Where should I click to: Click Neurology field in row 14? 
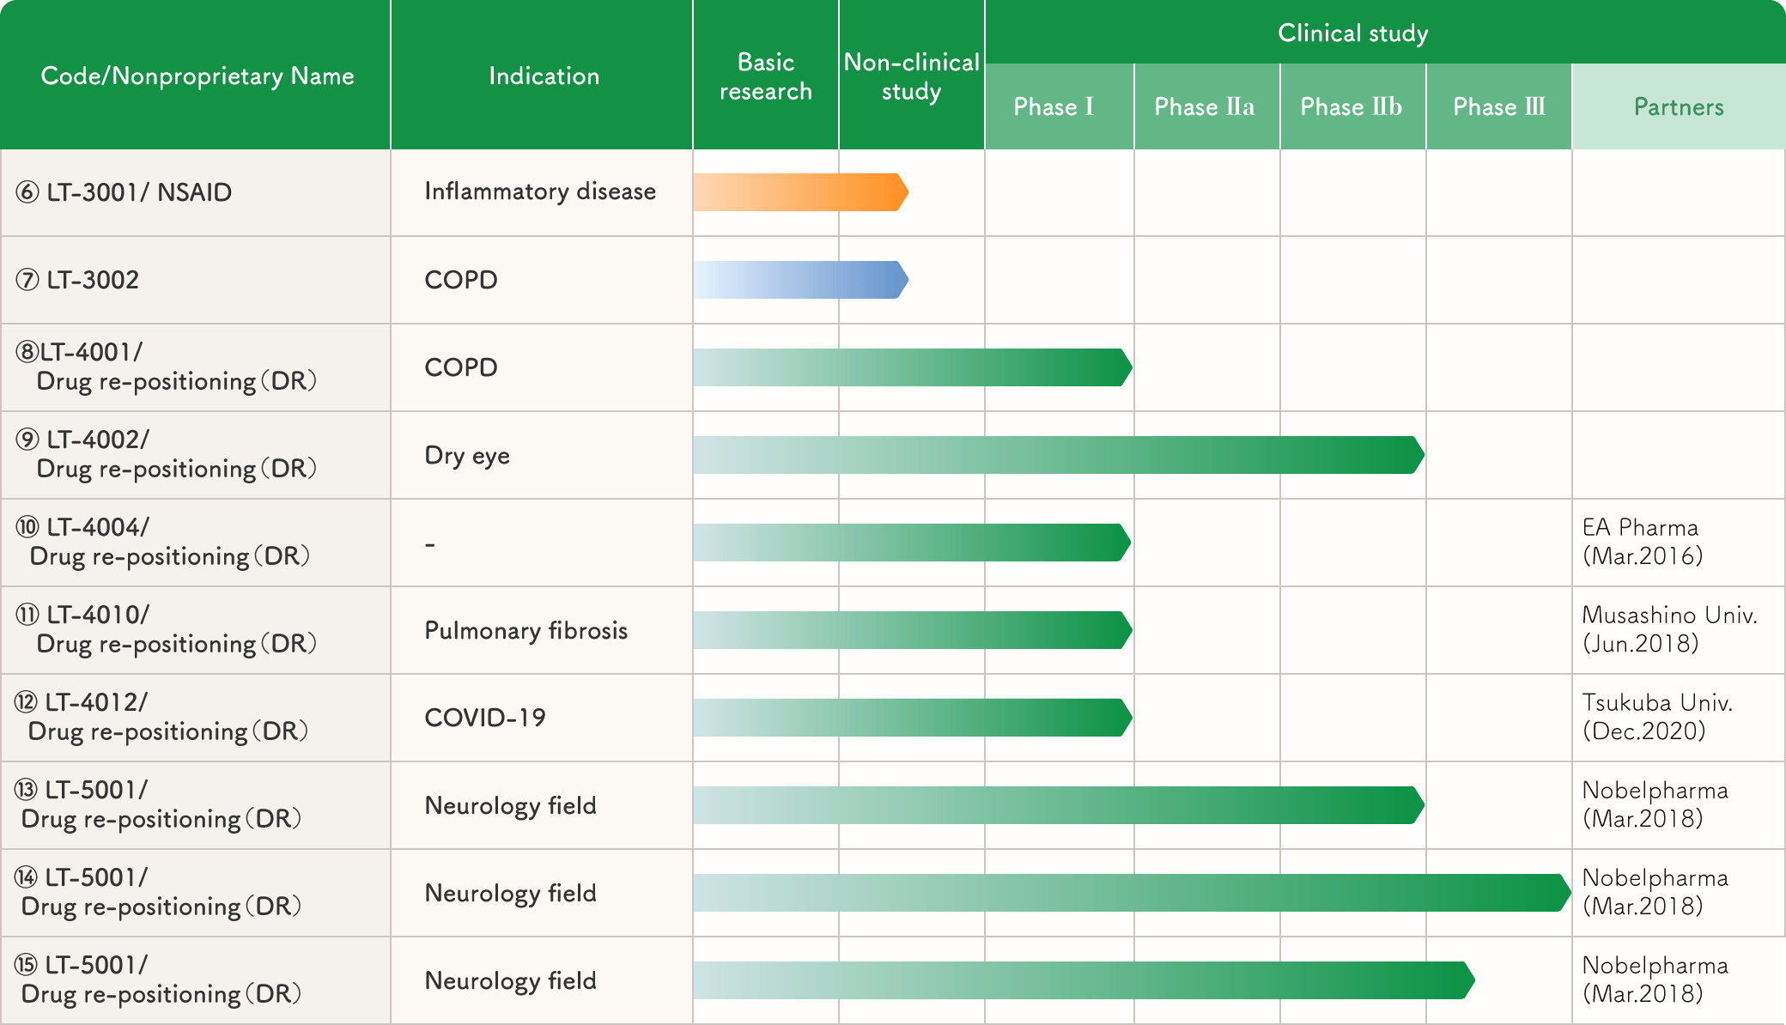(510, 894)
